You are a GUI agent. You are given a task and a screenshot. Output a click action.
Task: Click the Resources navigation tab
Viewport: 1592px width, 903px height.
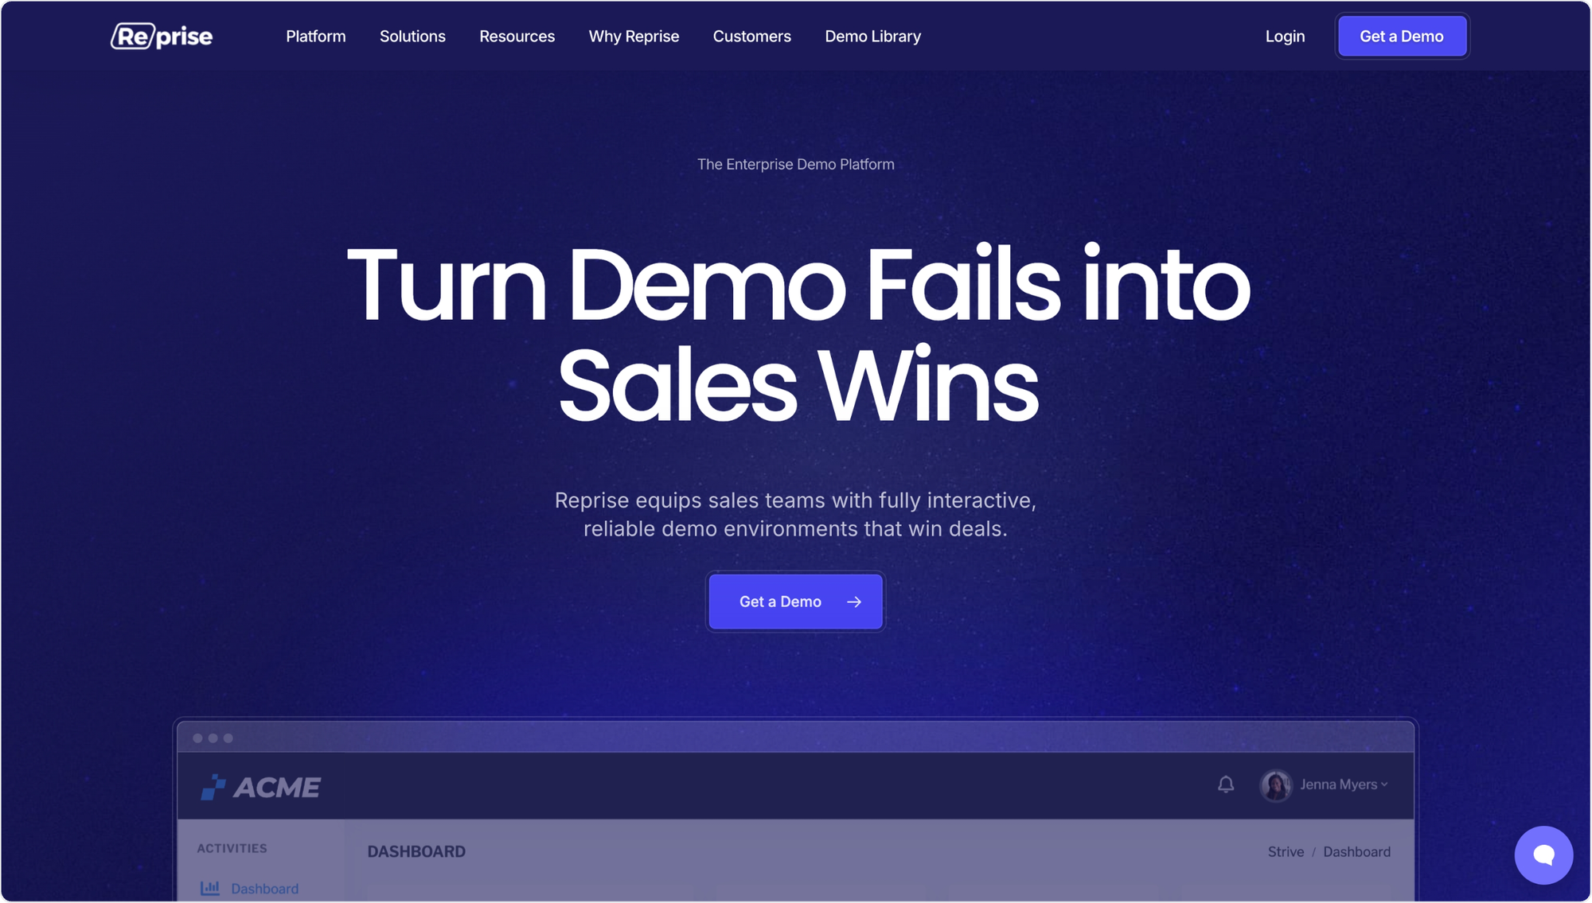click(517, 36)
